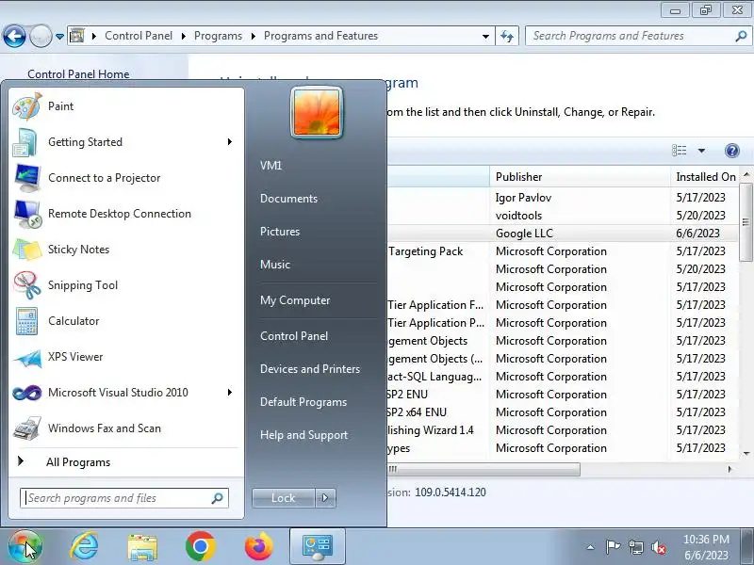The width and height of the screenshot is (754, 565).
Task: Open view options dropdown arrow
Action: [x=701, y=151]
